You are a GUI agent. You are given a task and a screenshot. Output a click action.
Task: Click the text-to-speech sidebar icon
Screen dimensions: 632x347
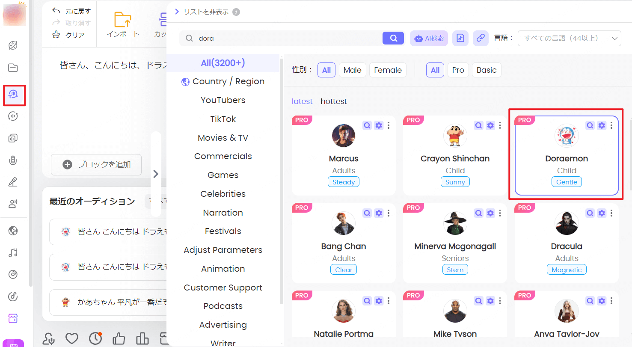click(x=13, y=94)
